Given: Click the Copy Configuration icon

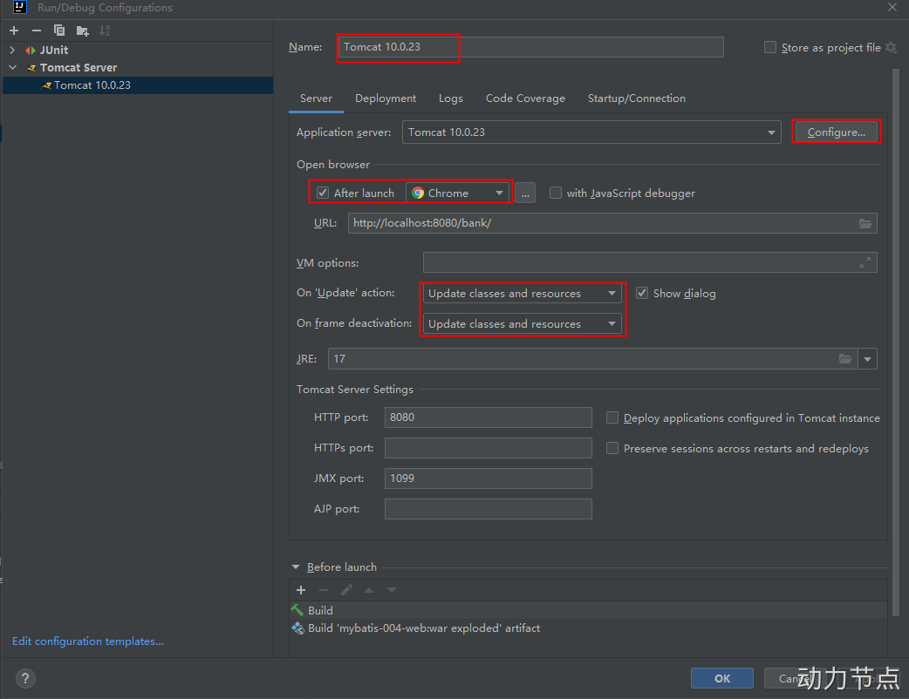Looking at the screenshot, I should [x=59, y=31].
